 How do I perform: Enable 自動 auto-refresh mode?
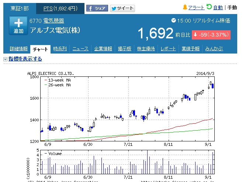coord(218,8)
